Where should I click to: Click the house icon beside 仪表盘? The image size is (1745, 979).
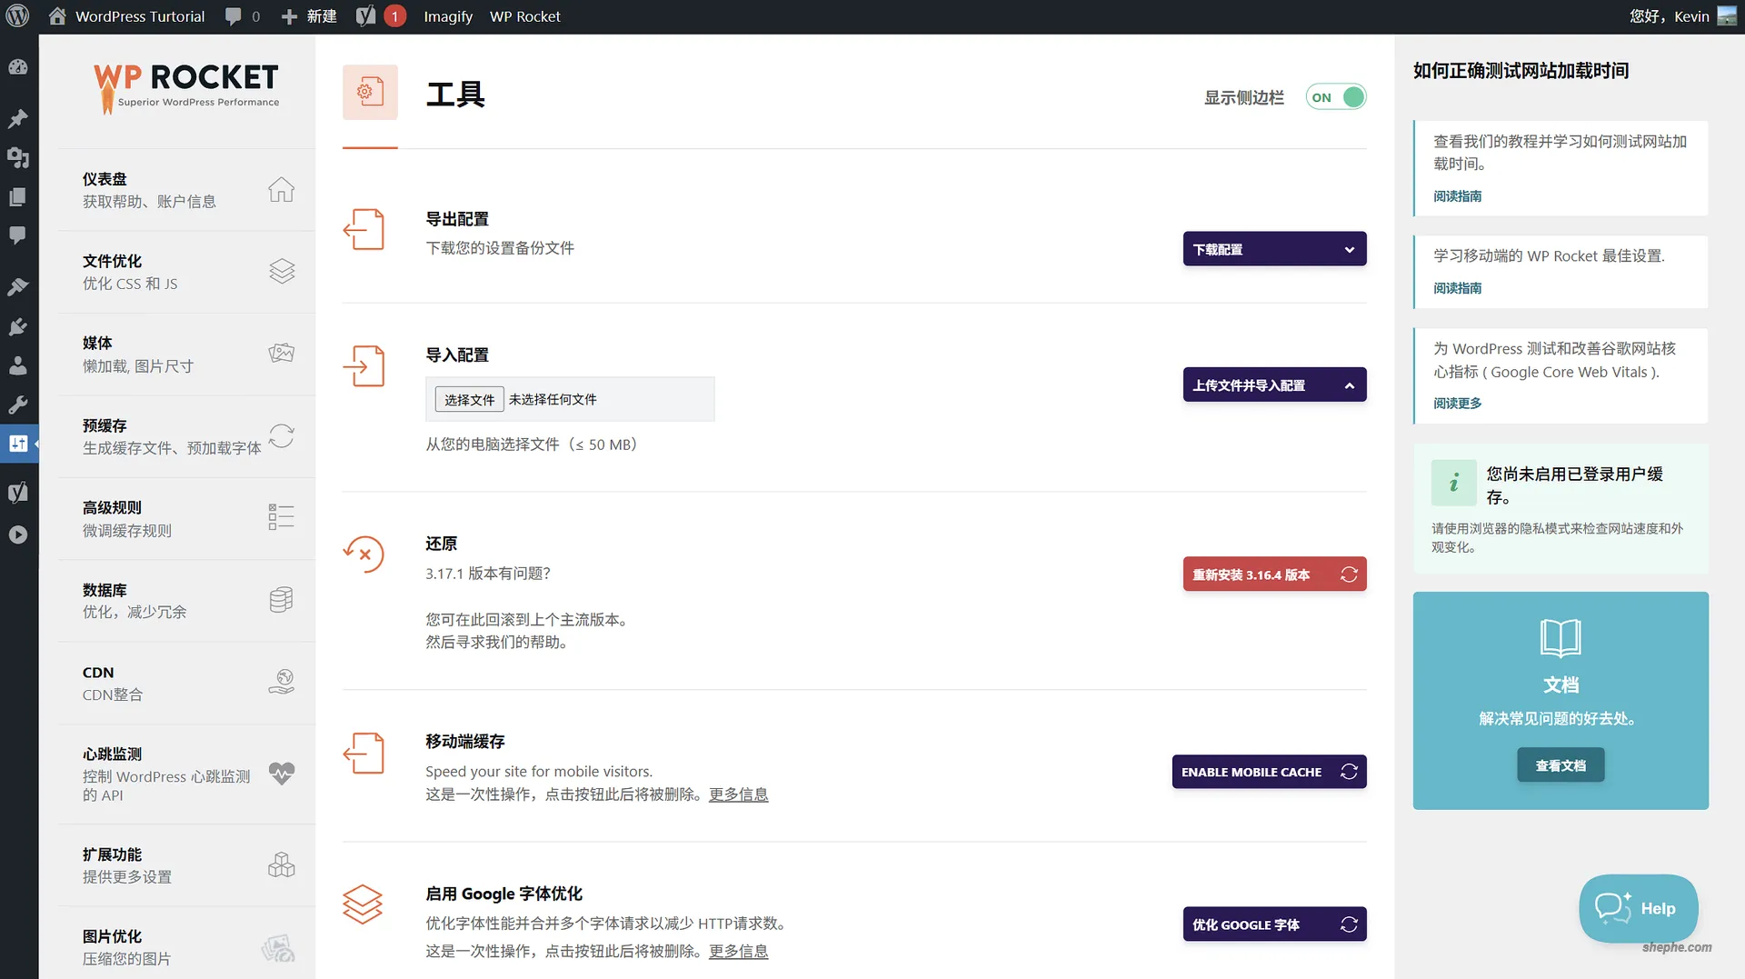tap(282, 190)
